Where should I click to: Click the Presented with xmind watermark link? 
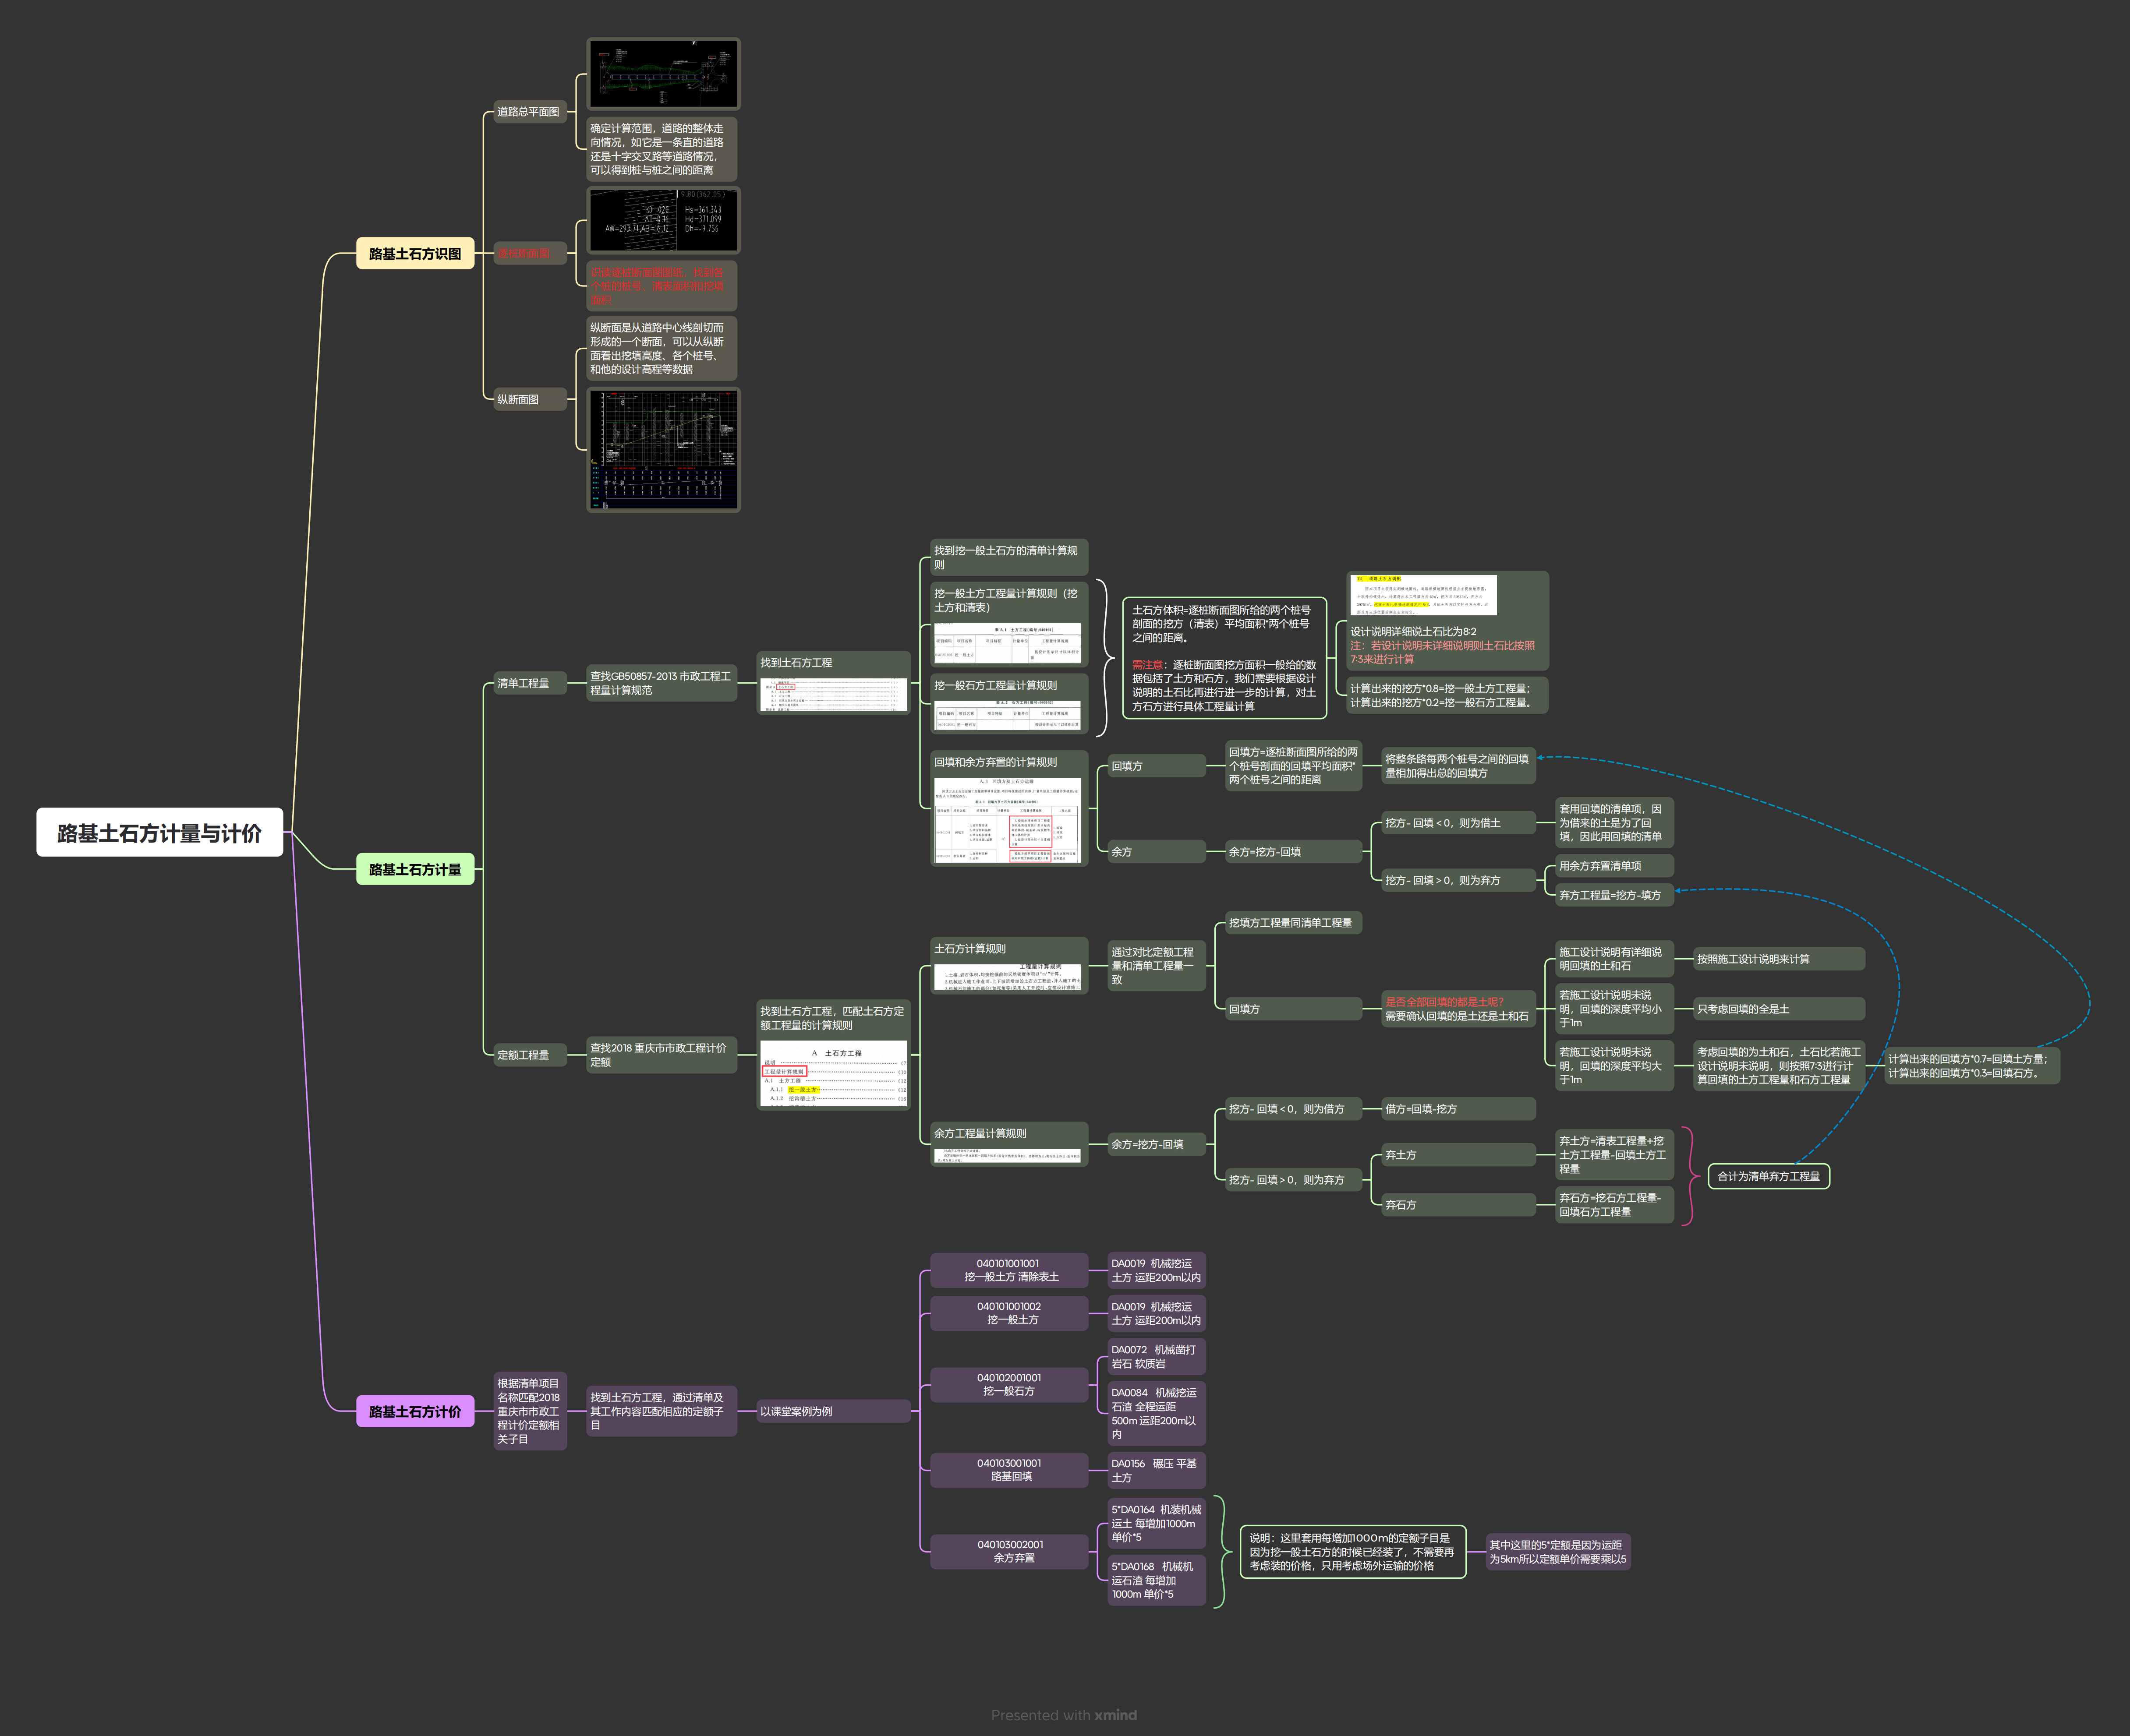pos(1064,1715)
